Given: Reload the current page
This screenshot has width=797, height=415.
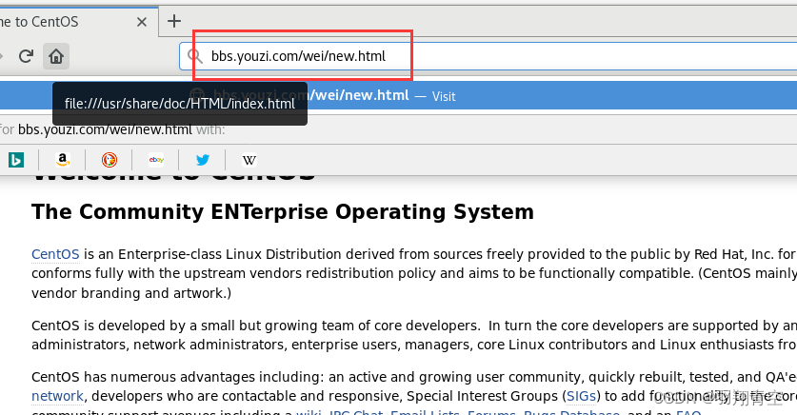Looking at the screenshot, I should 26,56.
